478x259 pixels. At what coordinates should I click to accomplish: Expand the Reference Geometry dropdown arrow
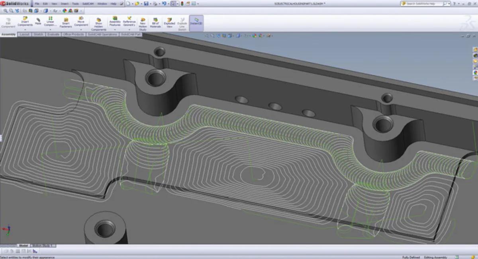tap(129, 29)
